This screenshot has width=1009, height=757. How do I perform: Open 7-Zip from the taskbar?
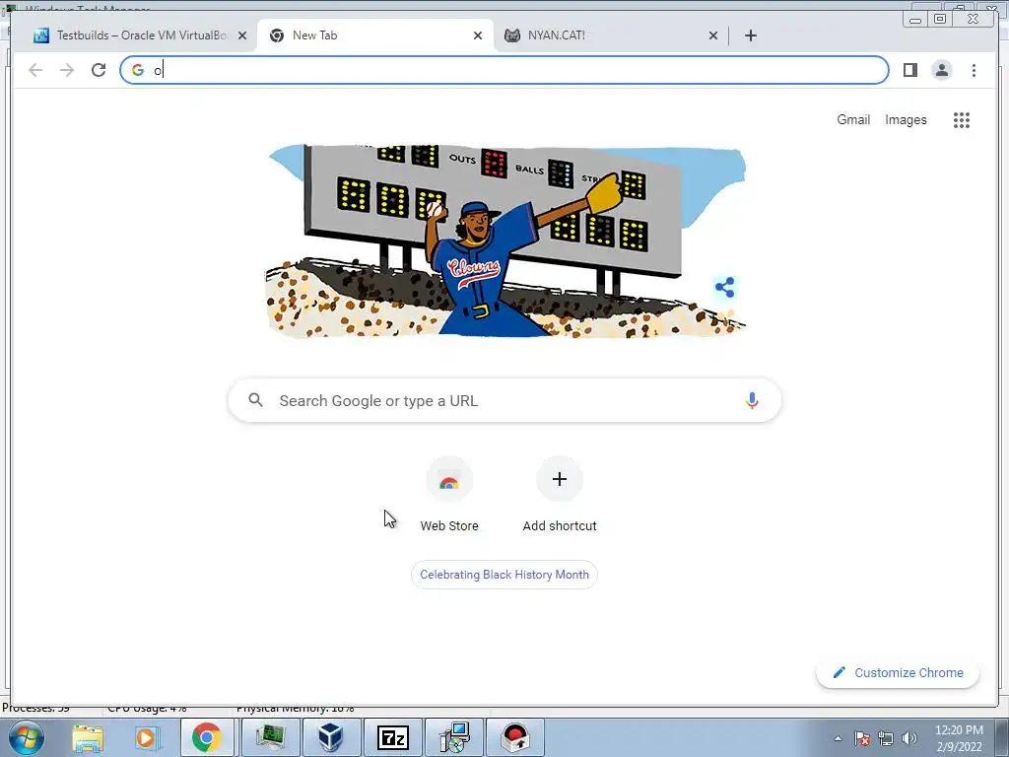click(x=392, y=737)
